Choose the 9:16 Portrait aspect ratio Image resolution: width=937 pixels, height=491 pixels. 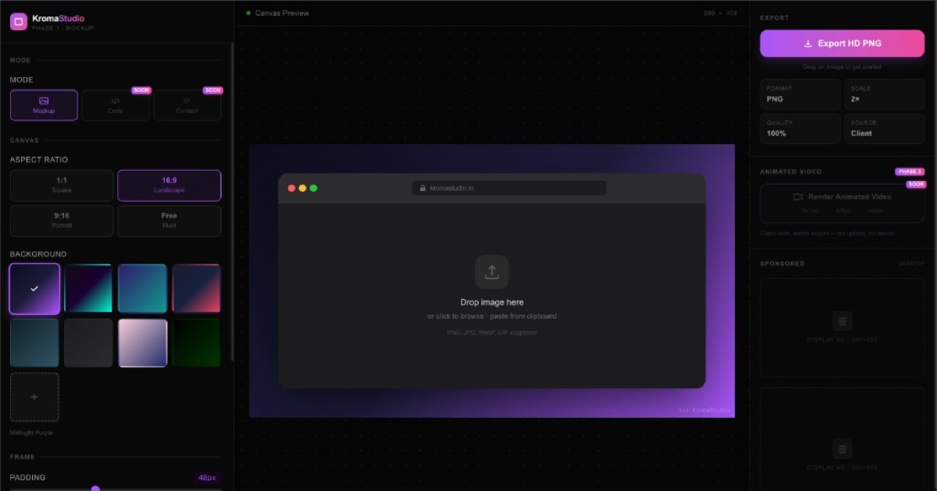62,221
